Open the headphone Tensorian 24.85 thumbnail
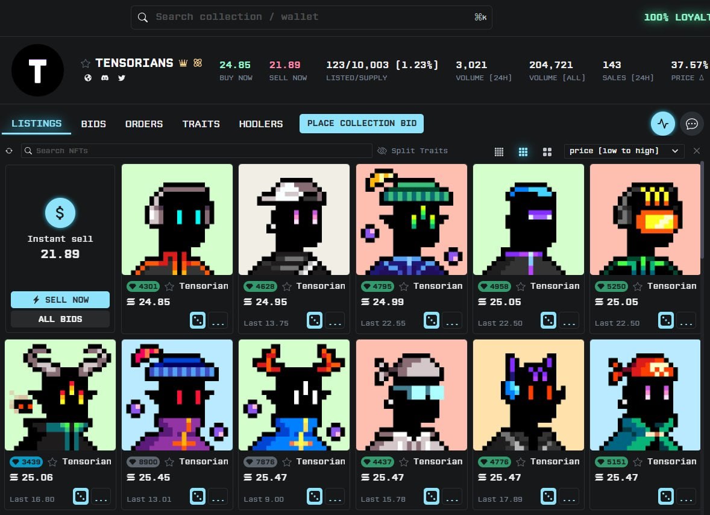 point(177,220)
